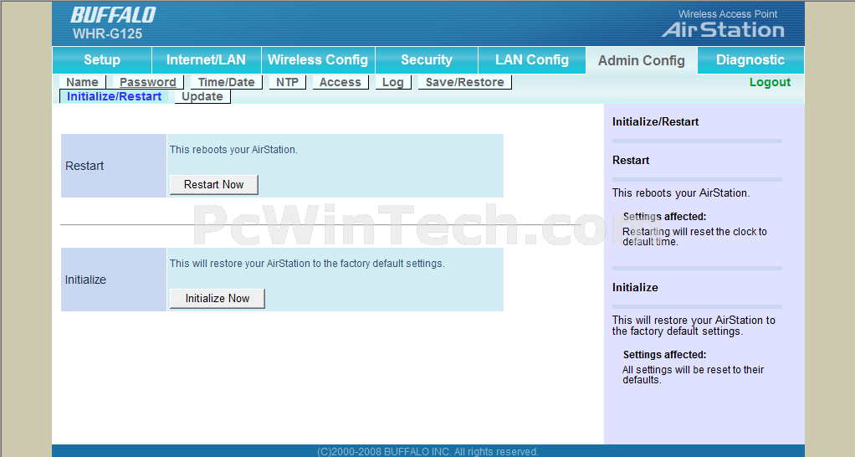View the Log page
The image size is (855, 457).
tap(392, 82)
